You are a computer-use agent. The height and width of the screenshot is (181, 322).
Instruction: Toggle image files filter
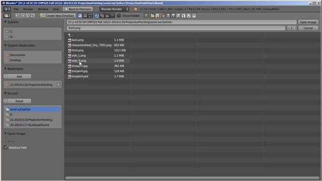tap(168, 16)
